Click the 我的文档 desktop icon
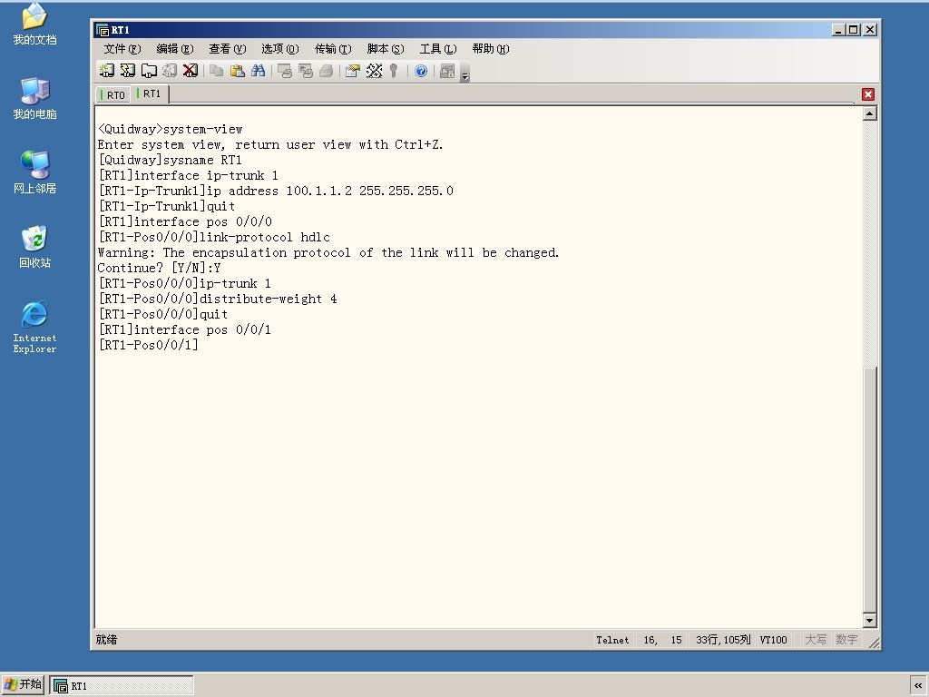The width and height of the screenshot is (929, 697). pos(34,25)
